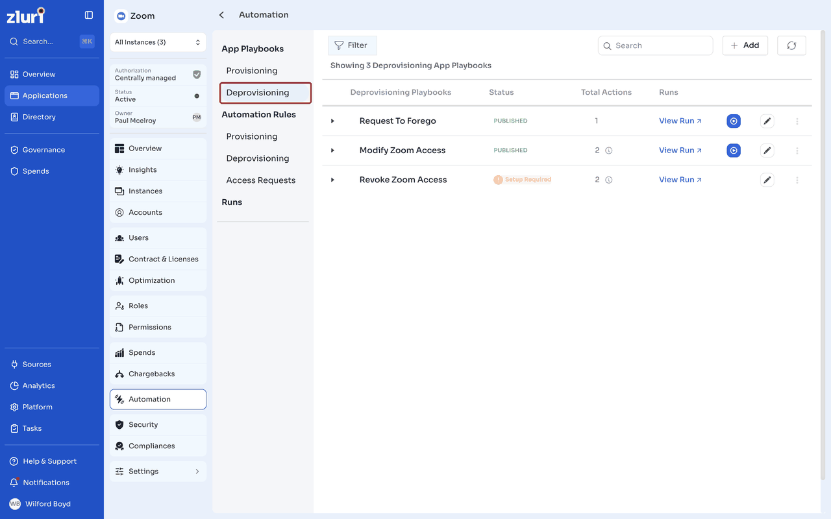
Task: Edit the Request To Forego playbook
Action: [x=767, y=121]
